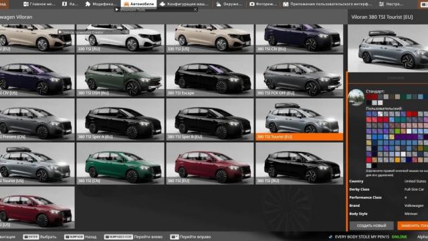
Task: Click the Viloran 380 TSI Tourist [EU] title
Action: pos(382,17)
